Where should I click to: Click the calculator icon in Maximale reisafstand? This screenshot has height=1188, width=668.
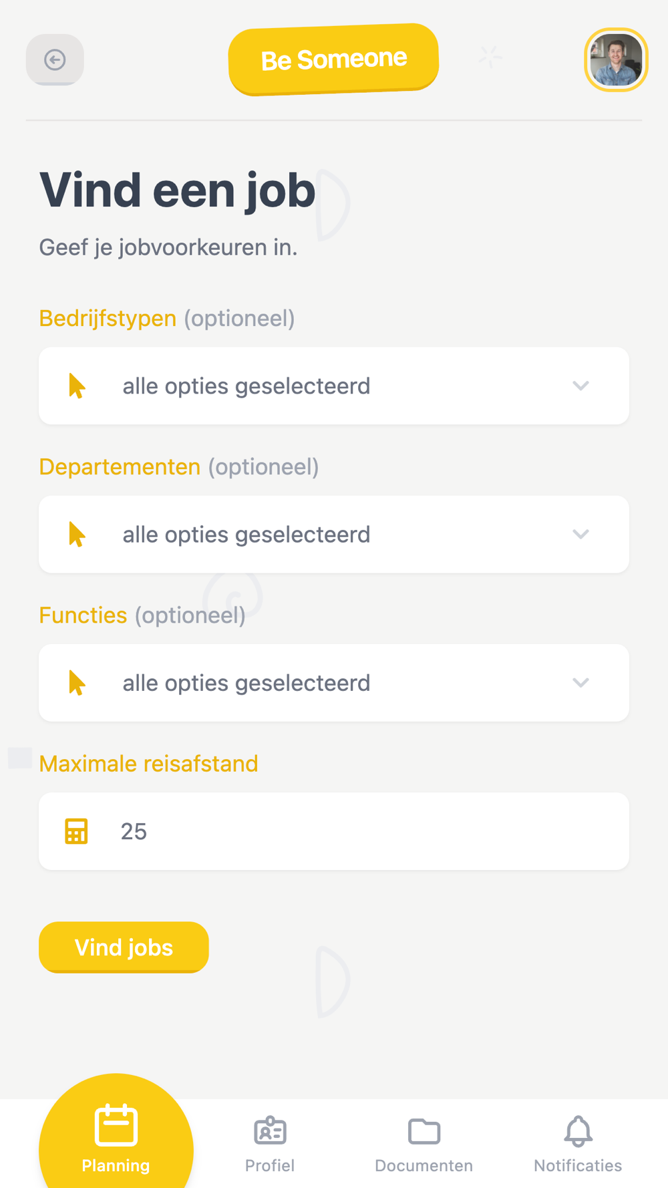coord(76,831)
